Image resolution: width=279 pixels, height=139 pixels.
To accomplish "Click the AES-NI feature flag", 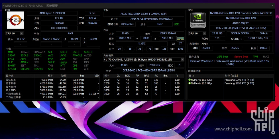I will point(12,69).
